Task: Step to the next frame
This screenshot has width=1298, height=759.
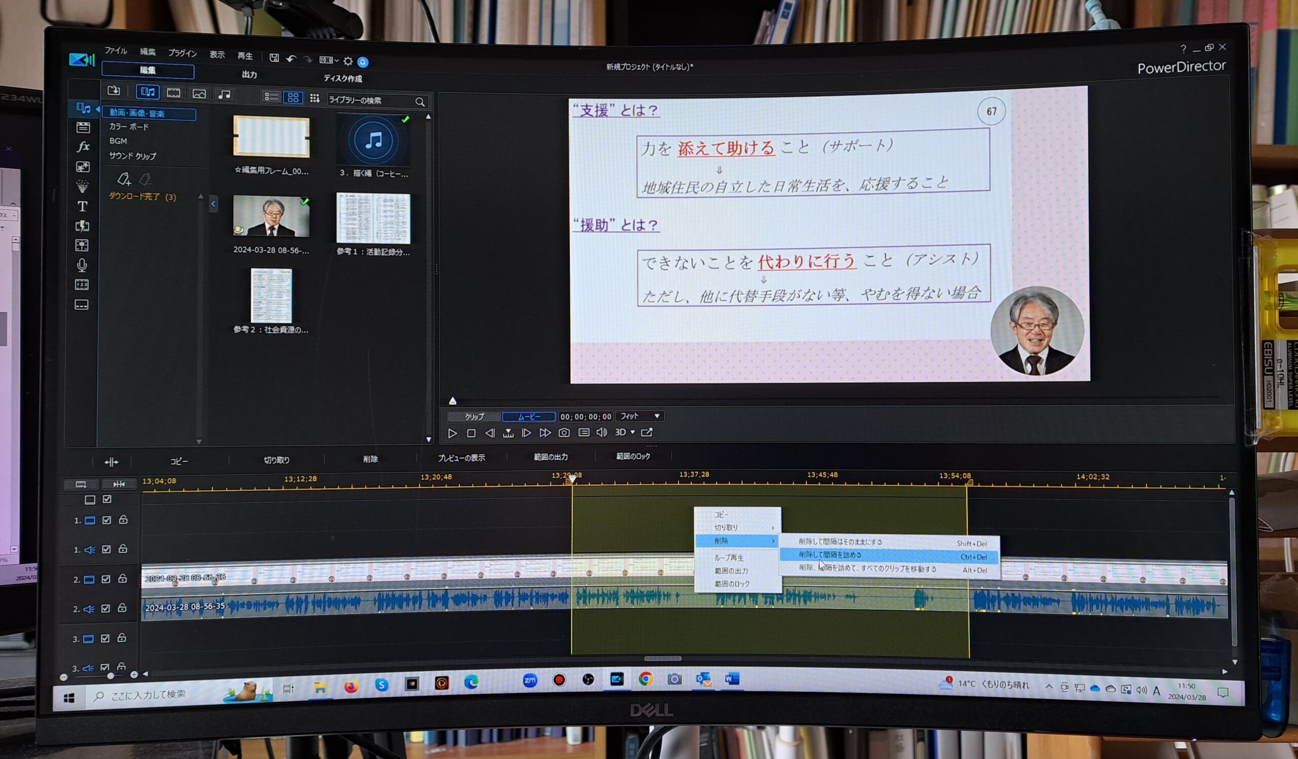Action: click(x=526, y=433)
